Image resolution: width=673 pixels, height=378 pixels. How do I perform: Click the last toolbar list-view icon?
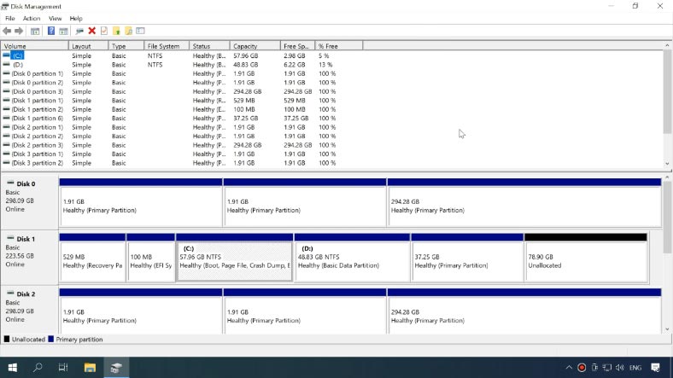(140, 31)
